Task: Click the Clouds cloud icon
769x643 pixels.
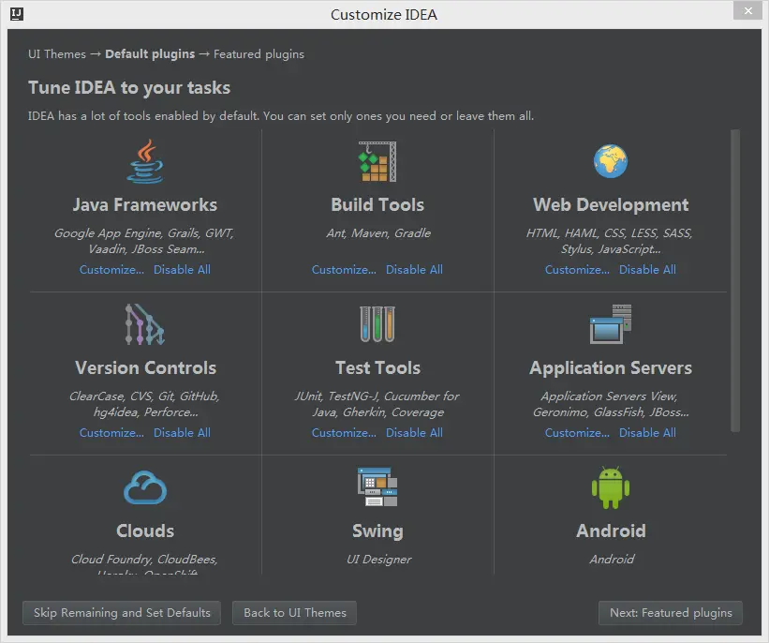Action: coord(144,487)
